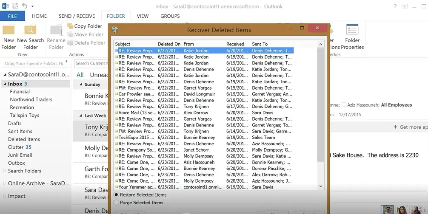Collapse the SaraD@contosointl1 account tree
428x214 pixels.
pos(5,75)
